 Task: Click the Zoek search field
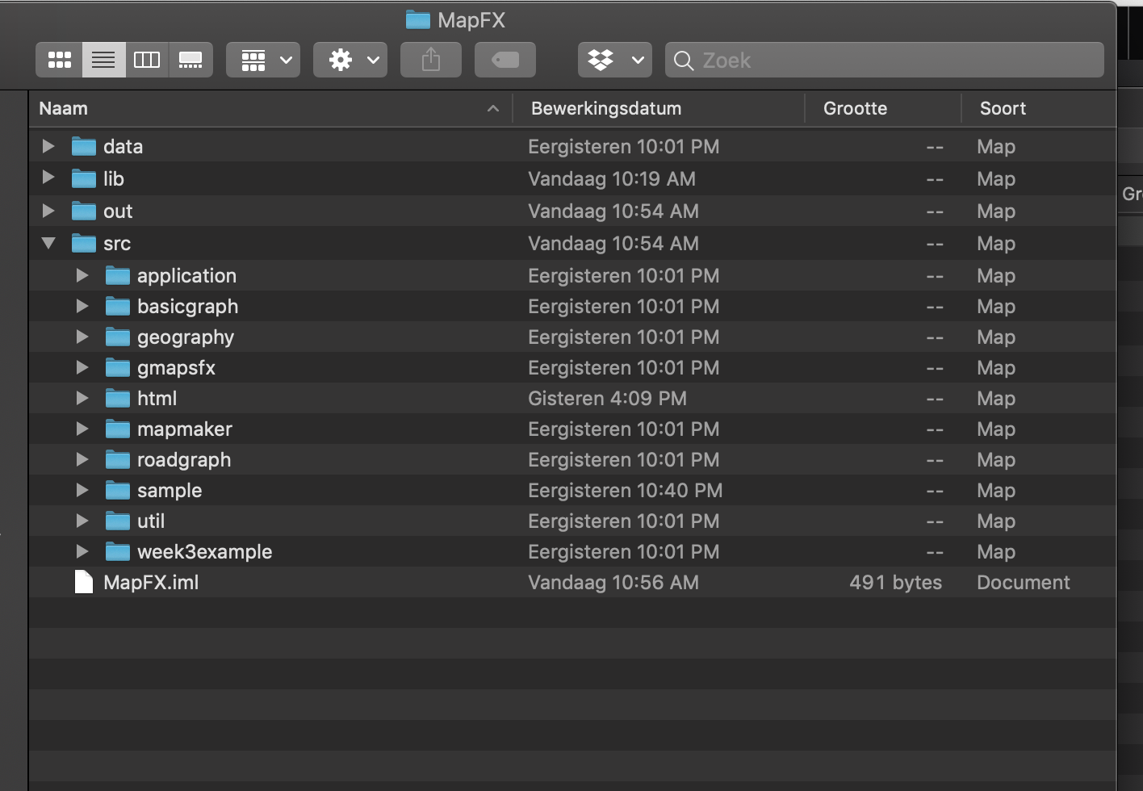[x=885, y=60]
